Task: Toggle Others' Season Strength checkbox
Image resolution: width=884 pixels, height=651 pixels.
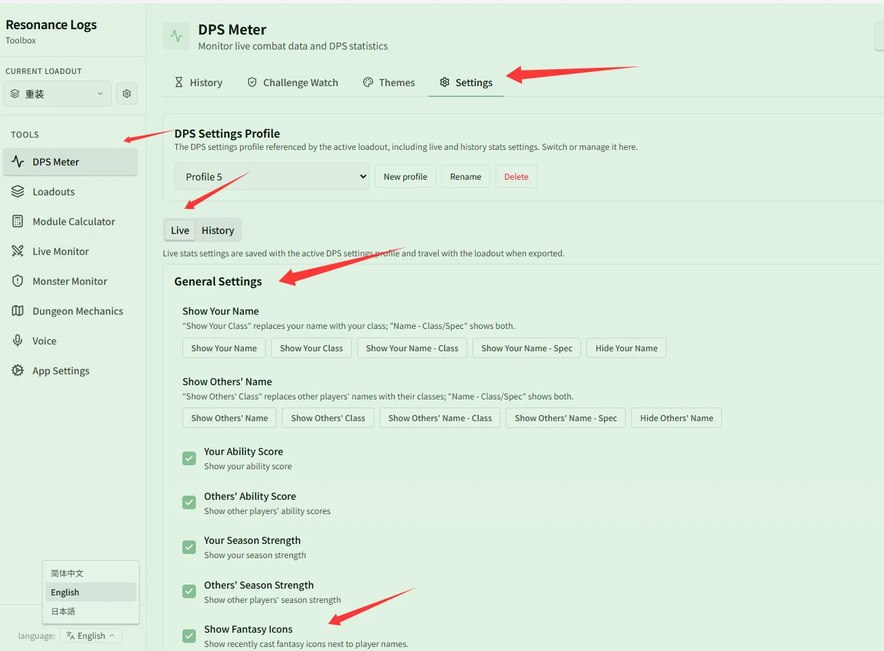Action: click(x=189, y=591)
